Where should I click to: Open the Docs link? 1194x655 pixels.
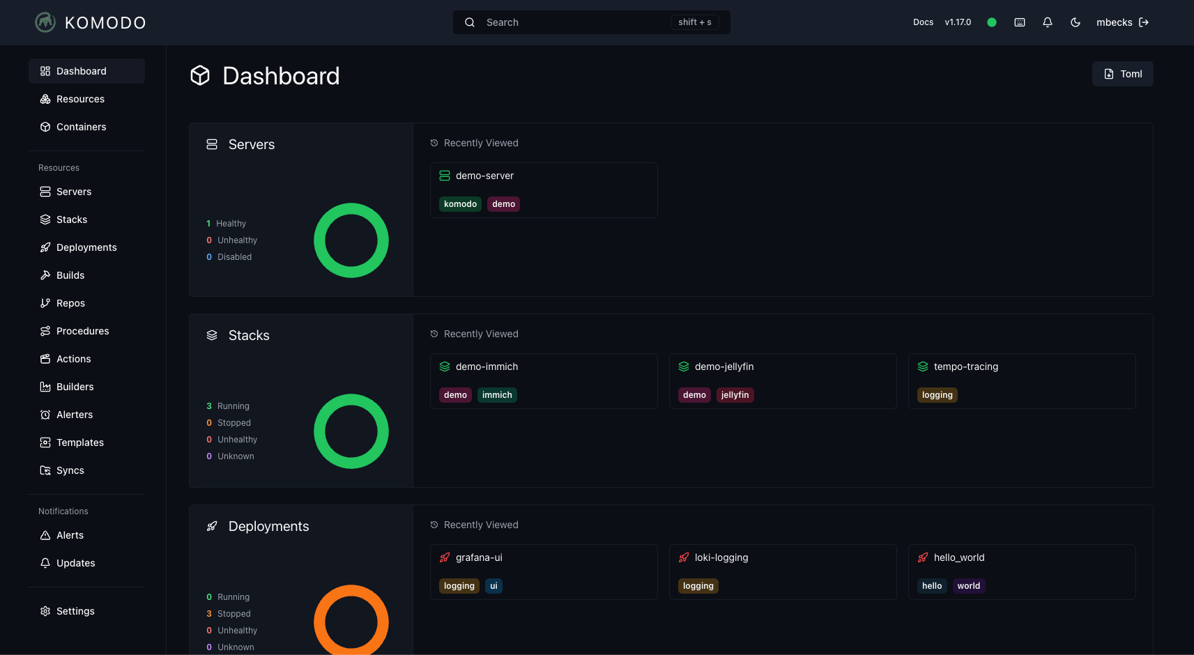[923, 22]
